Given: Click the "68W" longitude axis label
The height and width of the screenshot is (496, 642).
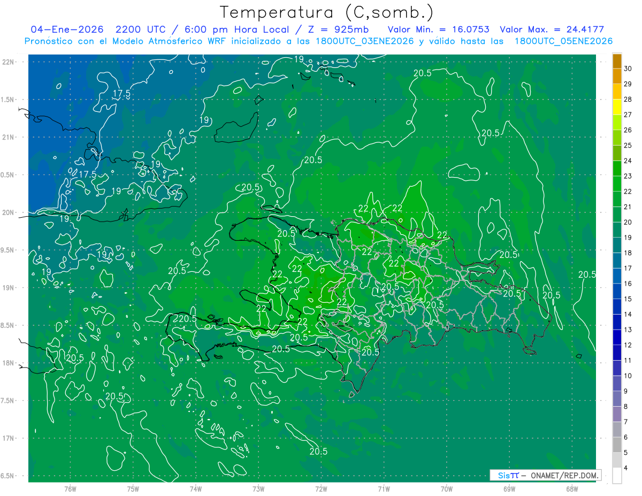Looking at the screenshot, I should point(572,489).
